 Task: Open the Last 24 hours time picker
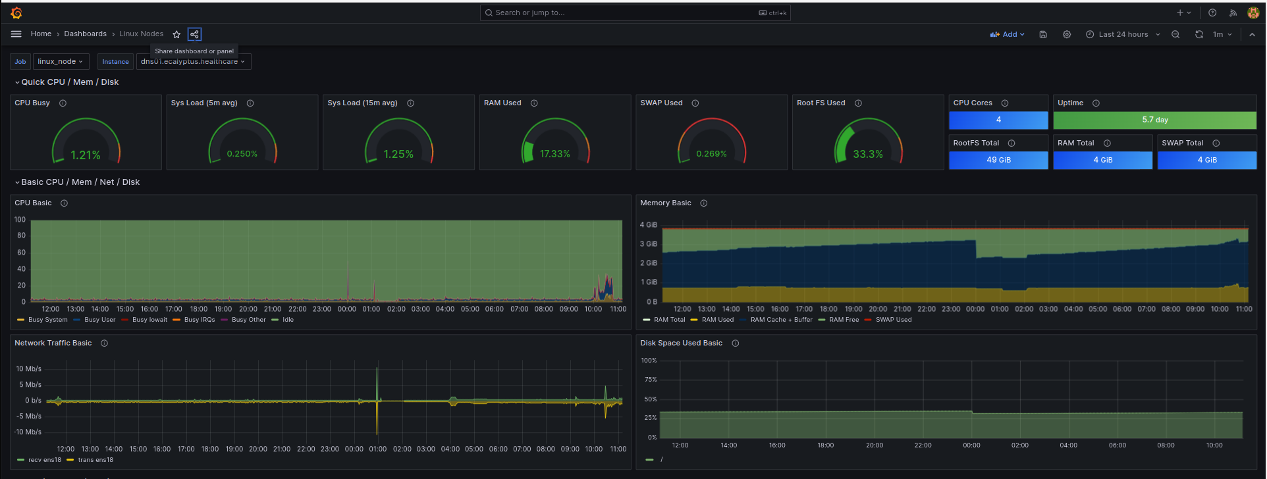(x=1123, y=34)
